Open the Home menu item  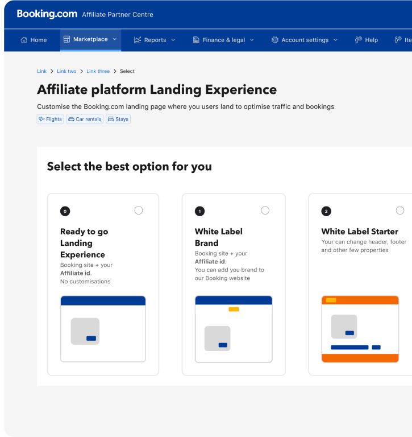(34, 40)
